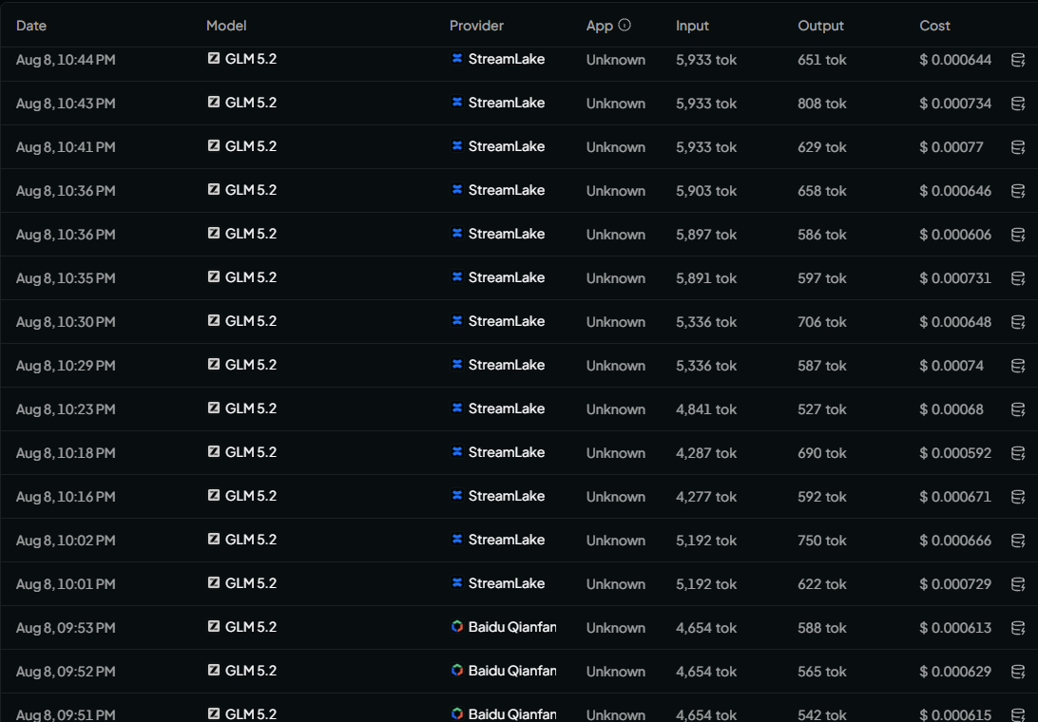Open GLM 5.2 link in 10:41 PM row
Viewport: 1038px width, 722px height.
tap(251, 146)
